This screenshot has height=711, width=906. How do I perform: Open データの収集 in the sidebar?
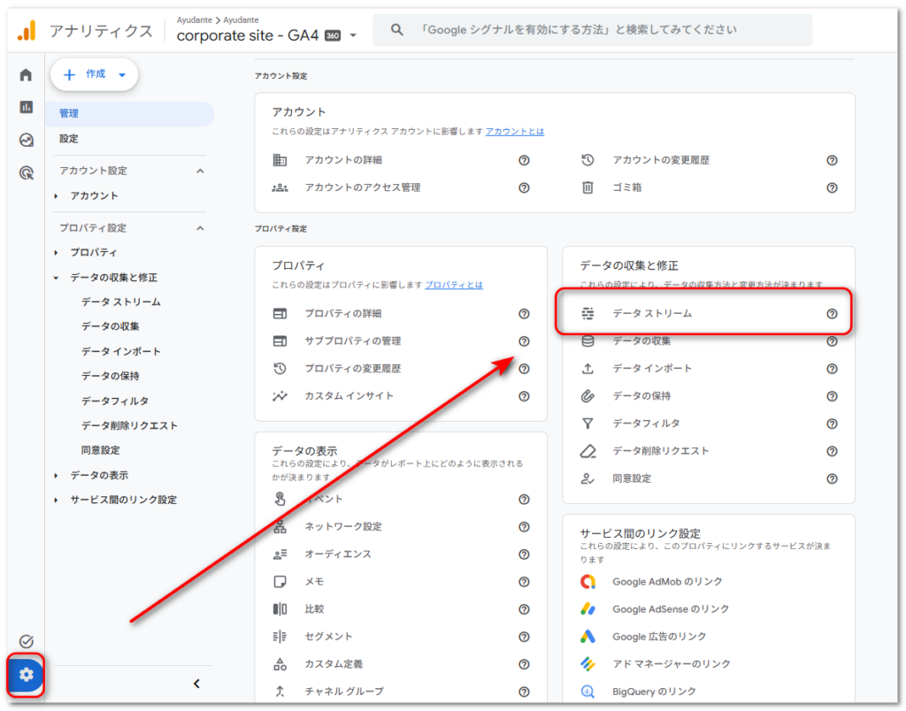110,327
